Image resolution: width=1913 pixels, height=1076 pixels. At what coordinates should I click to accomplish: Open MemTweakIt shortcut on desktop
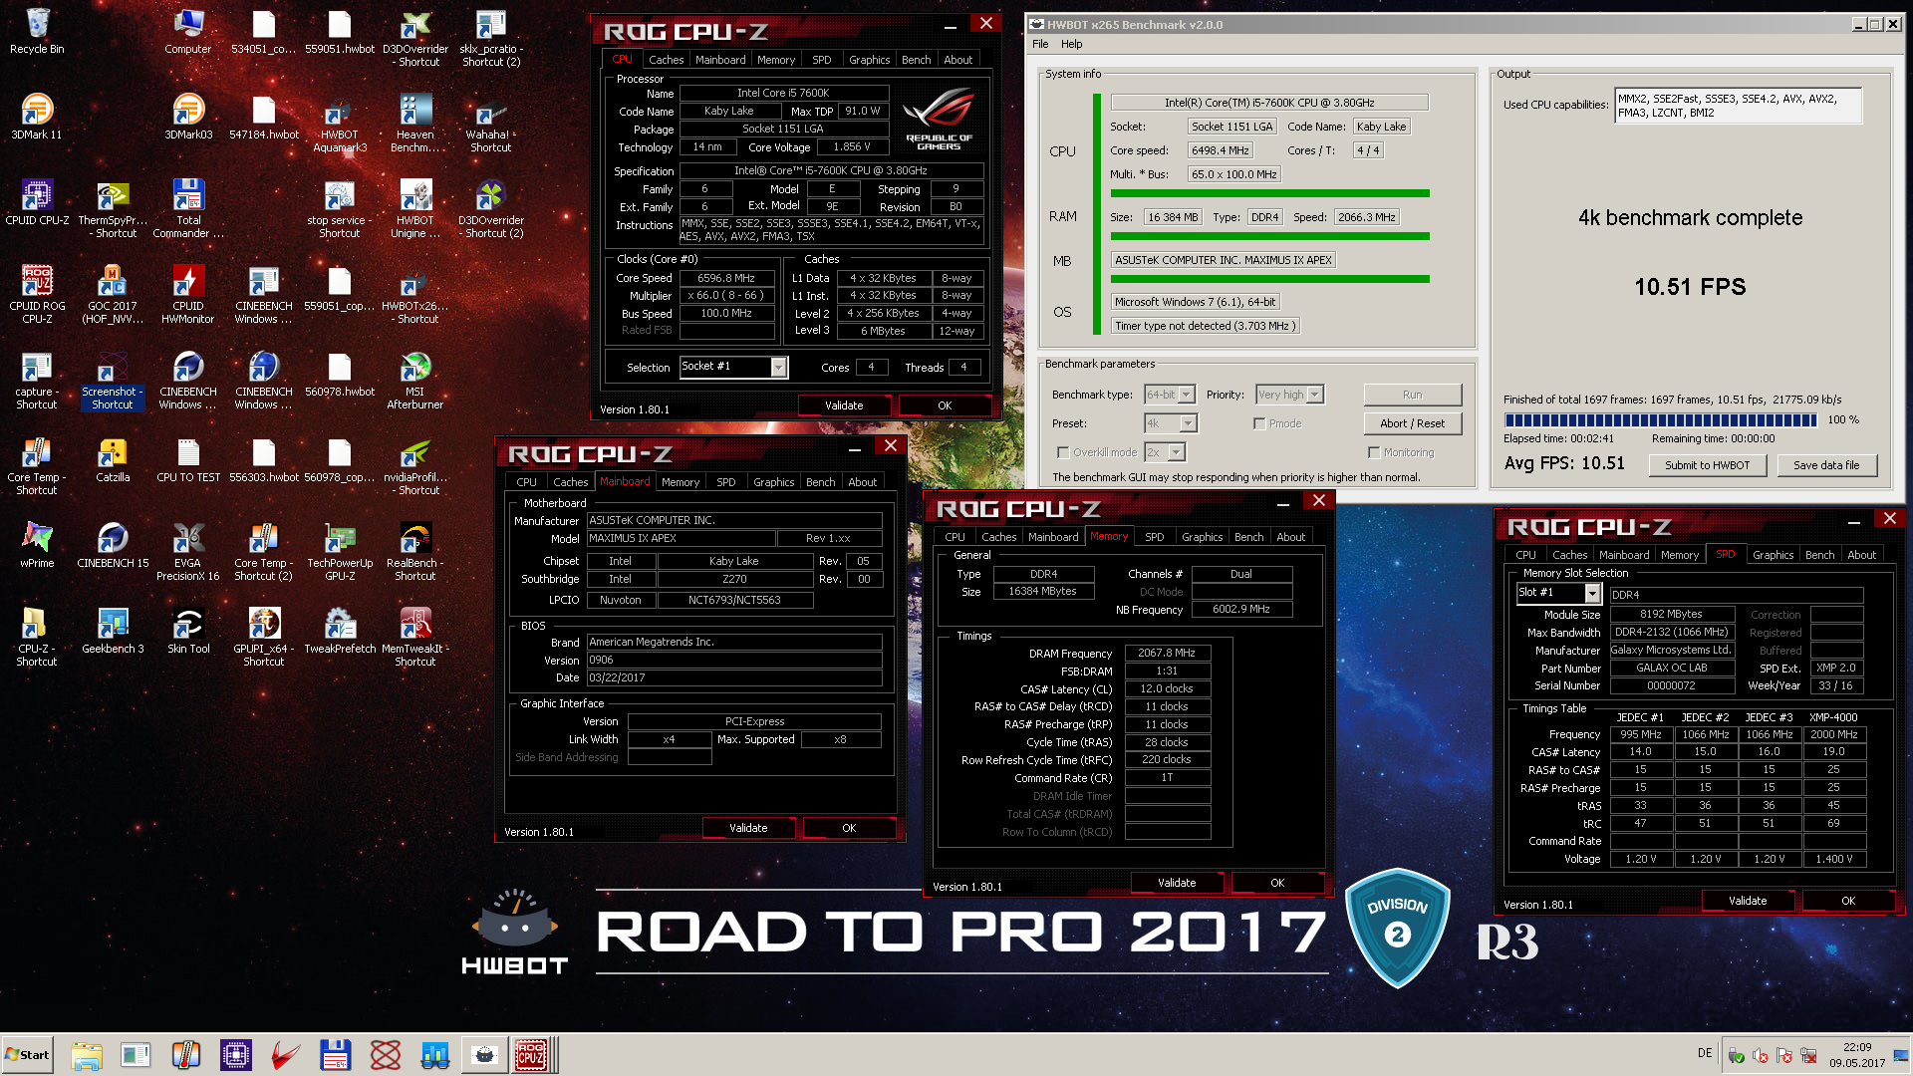[415, 638]
